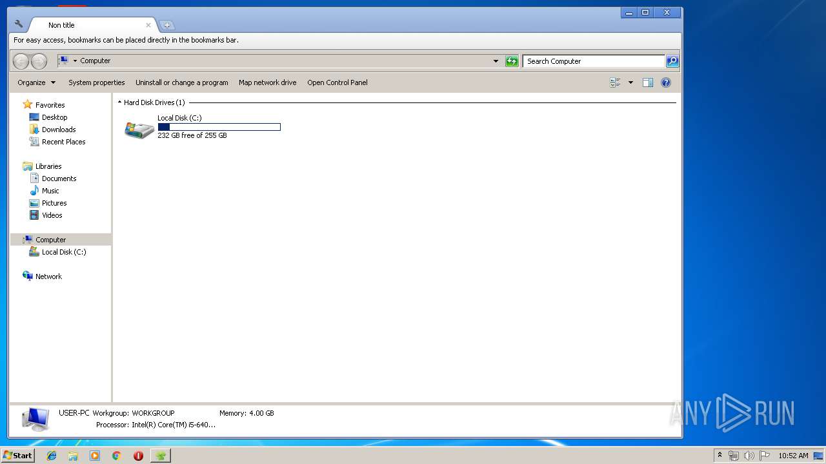Open Windows Explorer from taskbar

73,456
